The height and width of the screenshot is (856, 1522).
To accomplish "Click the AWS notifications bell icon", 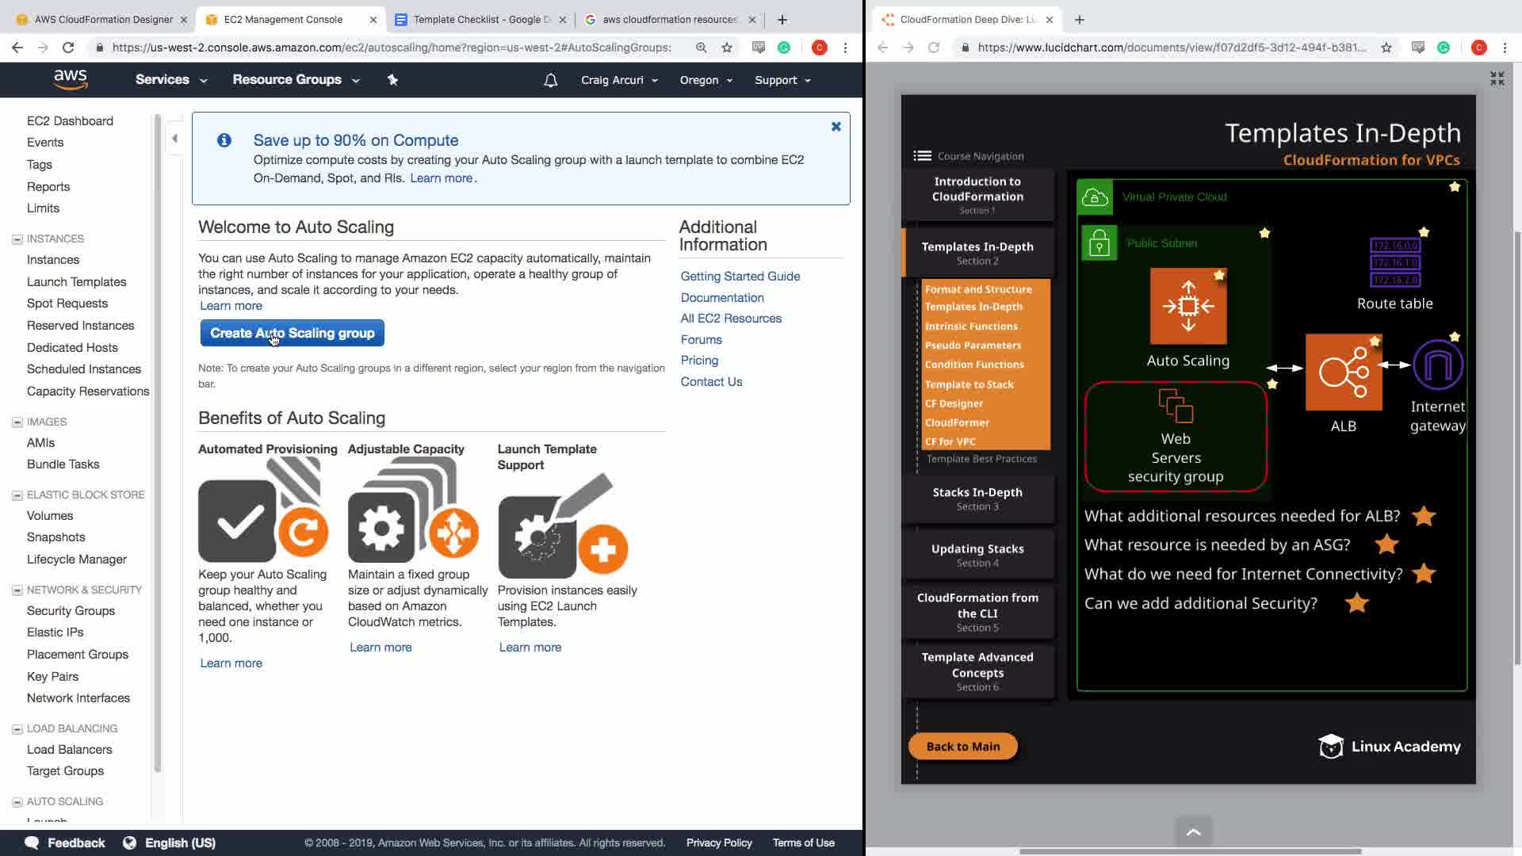I will coord(550,80).
